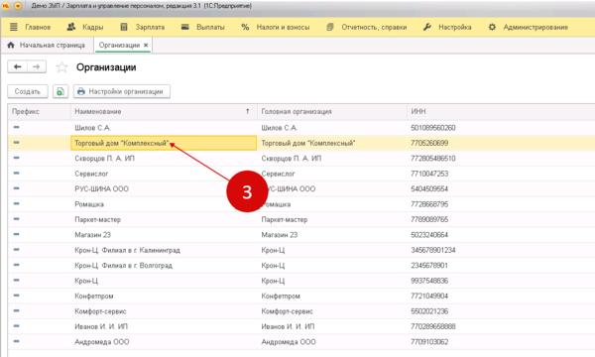Click INN value 5404509554
The width and height of the screenshot is (595, 357).
point(429,189)
